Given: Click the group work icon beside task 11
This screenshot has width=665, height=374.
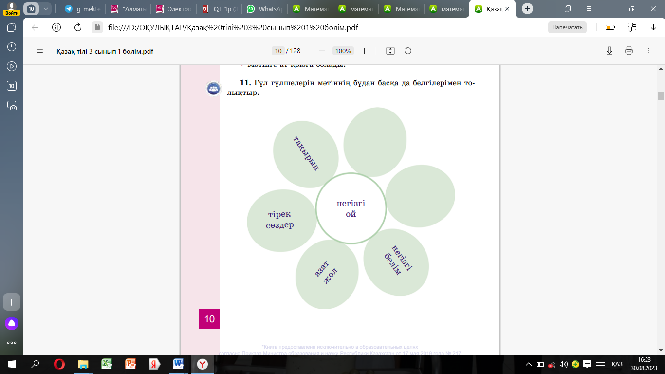Looking at the screenshot, I should click(x=213, y=89).
